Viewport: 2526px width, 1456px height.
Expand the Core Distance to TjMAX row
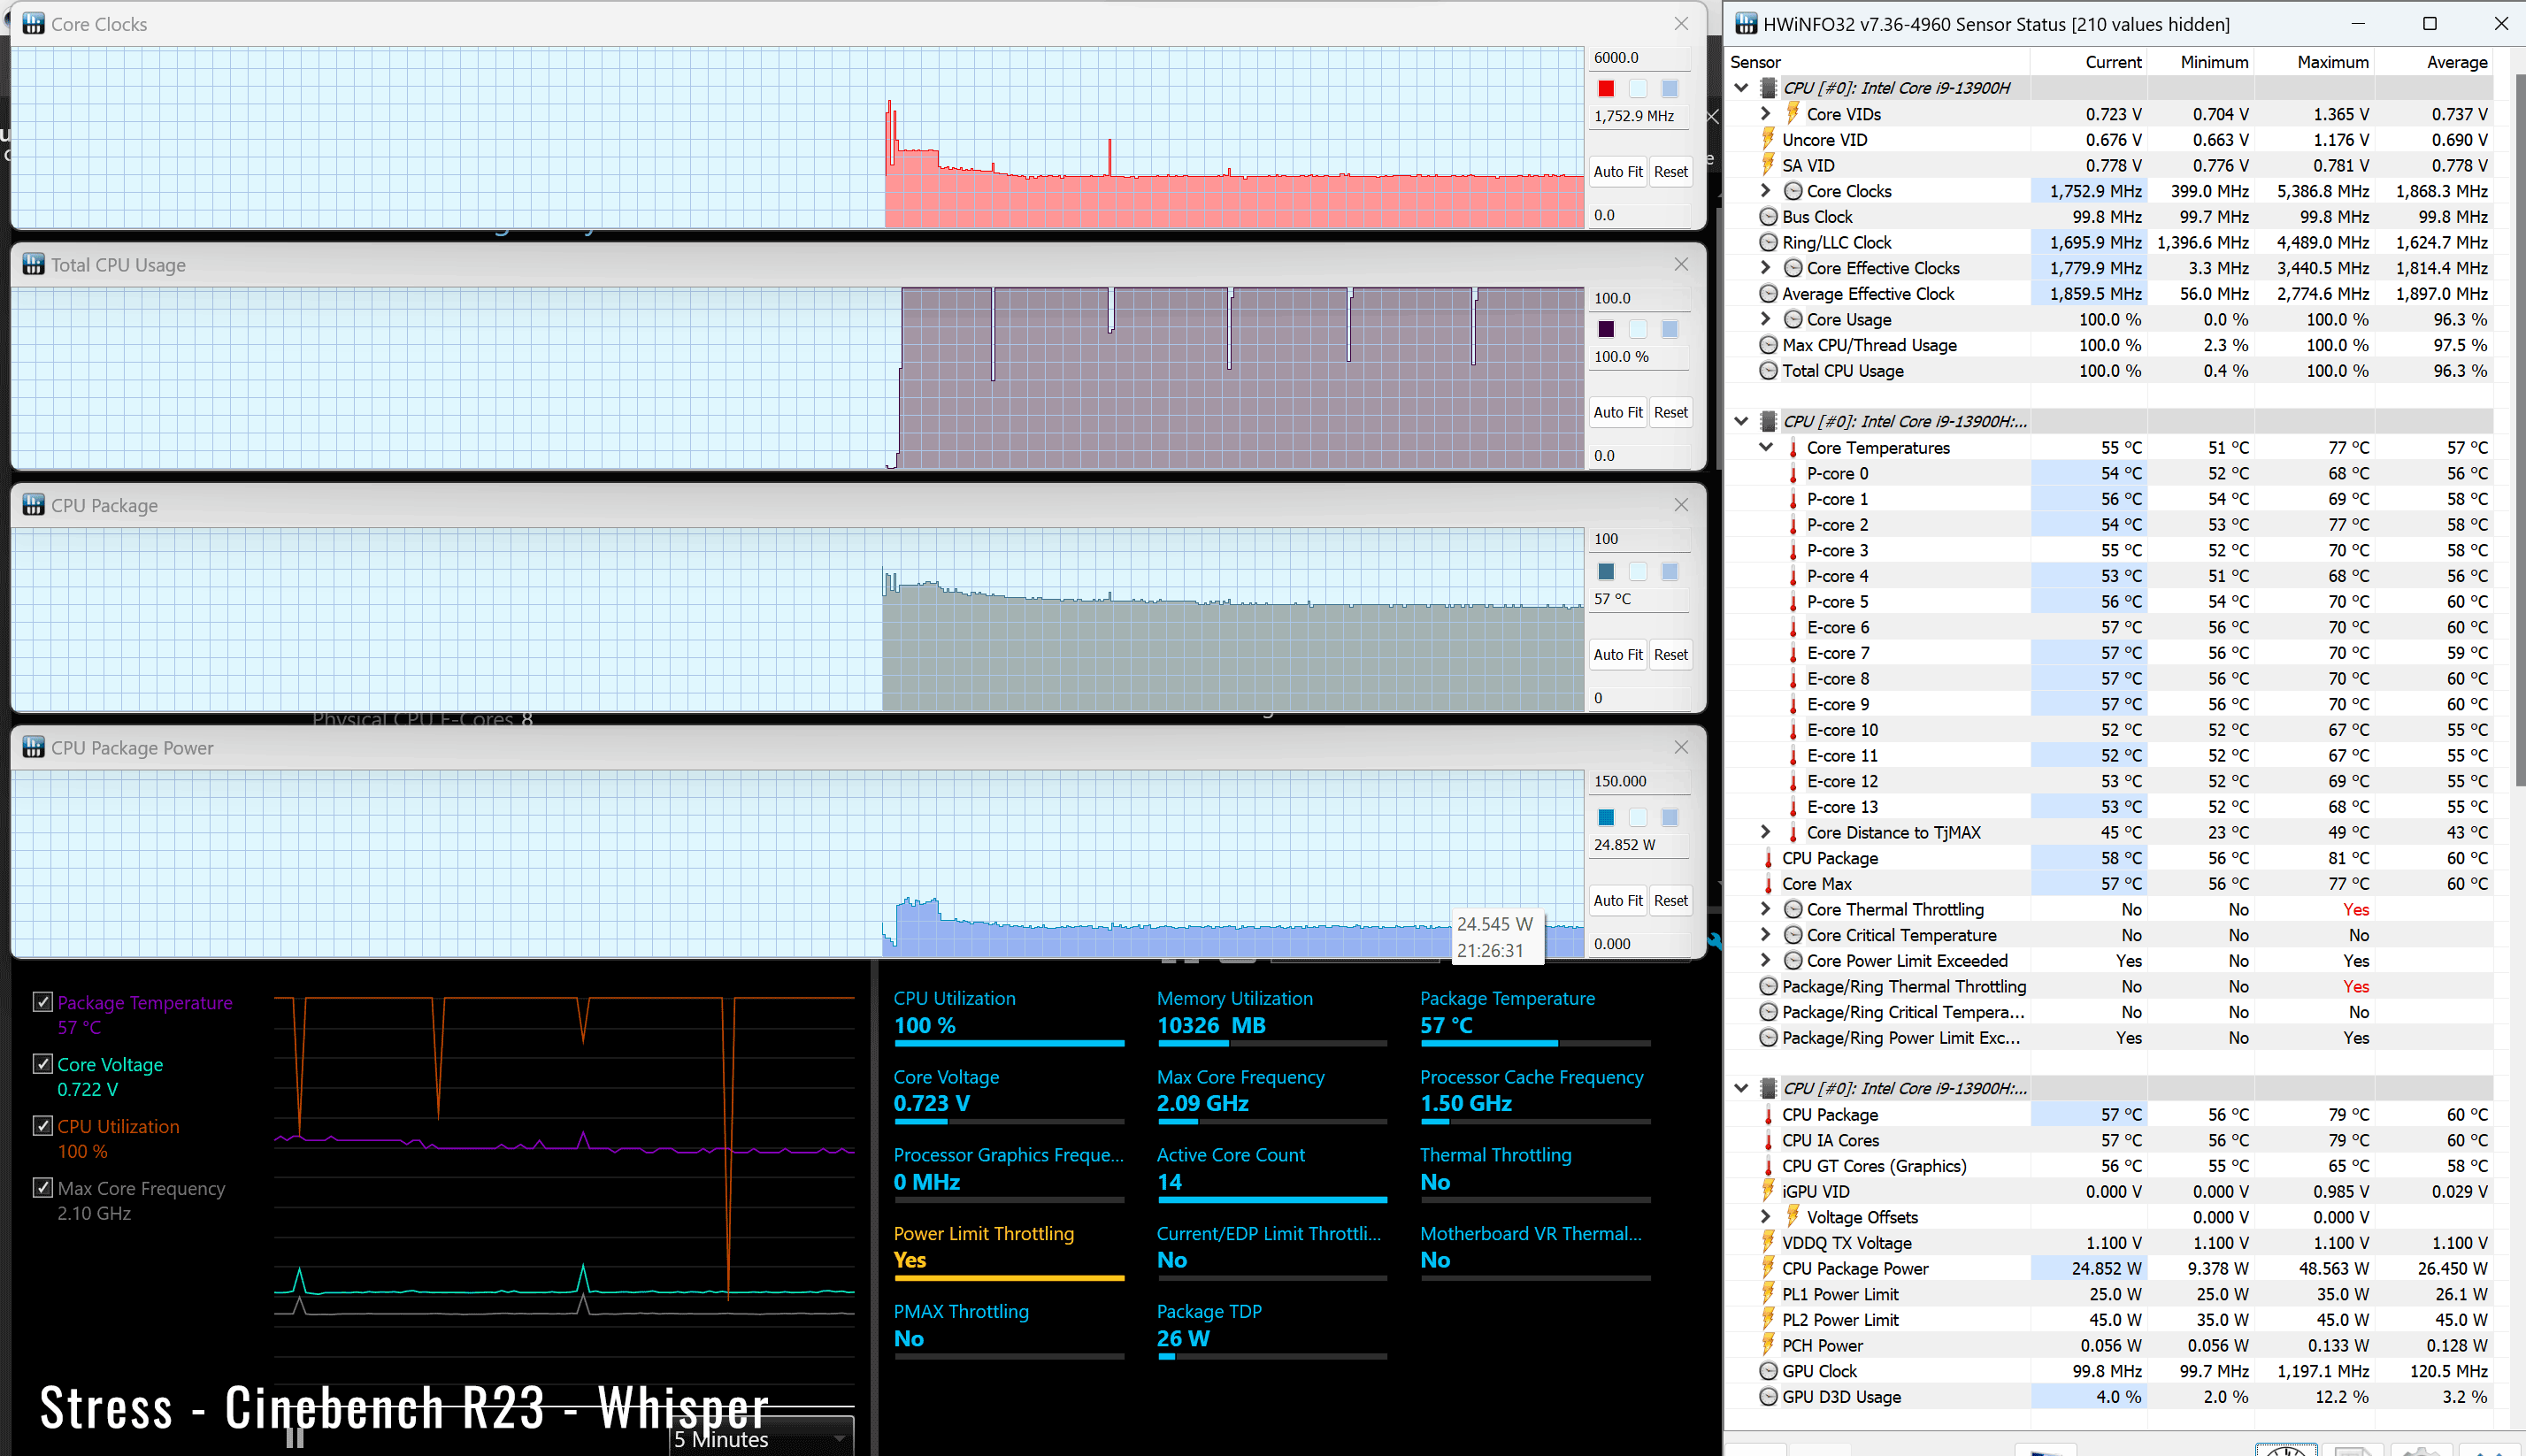point(1766,832)
